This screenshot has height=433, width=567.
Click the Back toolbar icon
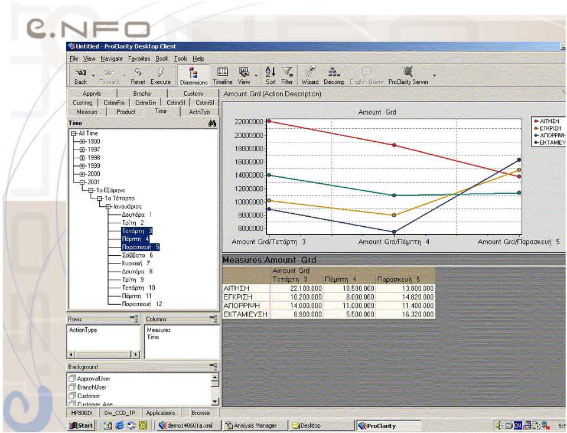(81, 76)
